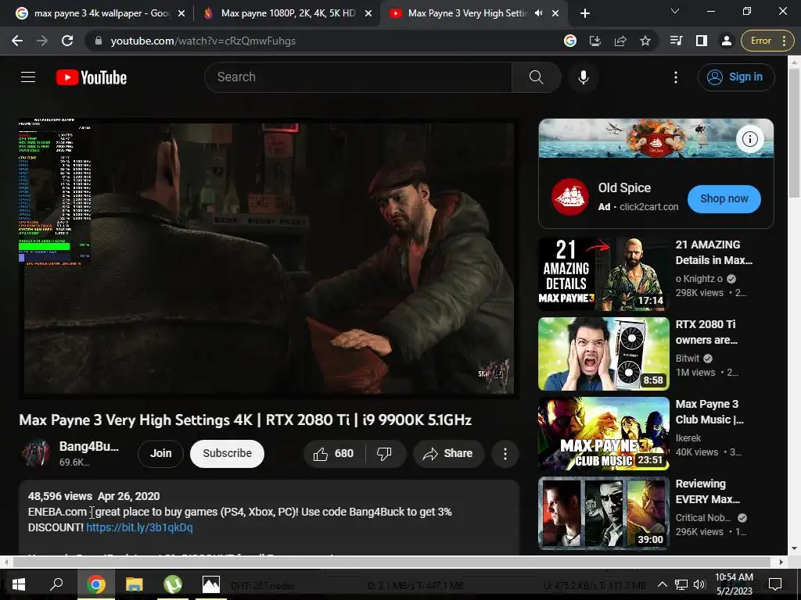The width and height of the screenshot is (801, 600).
Task: Focus the YouTube search field
Action: coord(357,77)
